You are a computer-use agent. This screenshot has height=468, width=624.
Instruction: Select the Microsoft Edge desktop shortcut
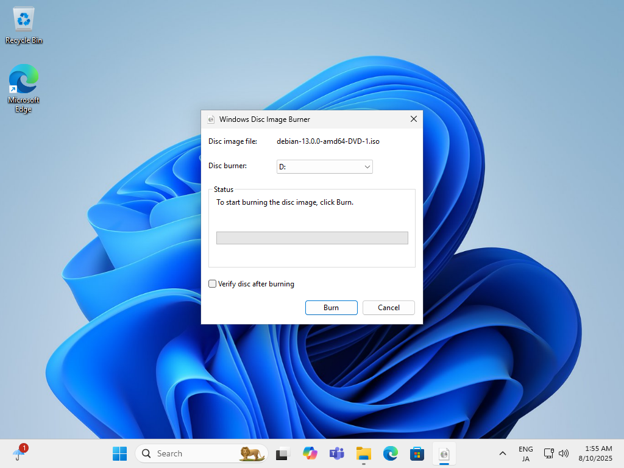pyautogui.click(x=24, y=88)
